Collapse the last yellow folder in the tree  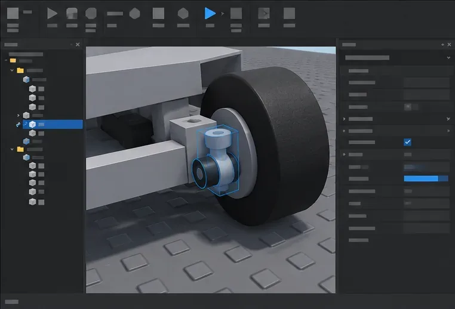[12, 149]
